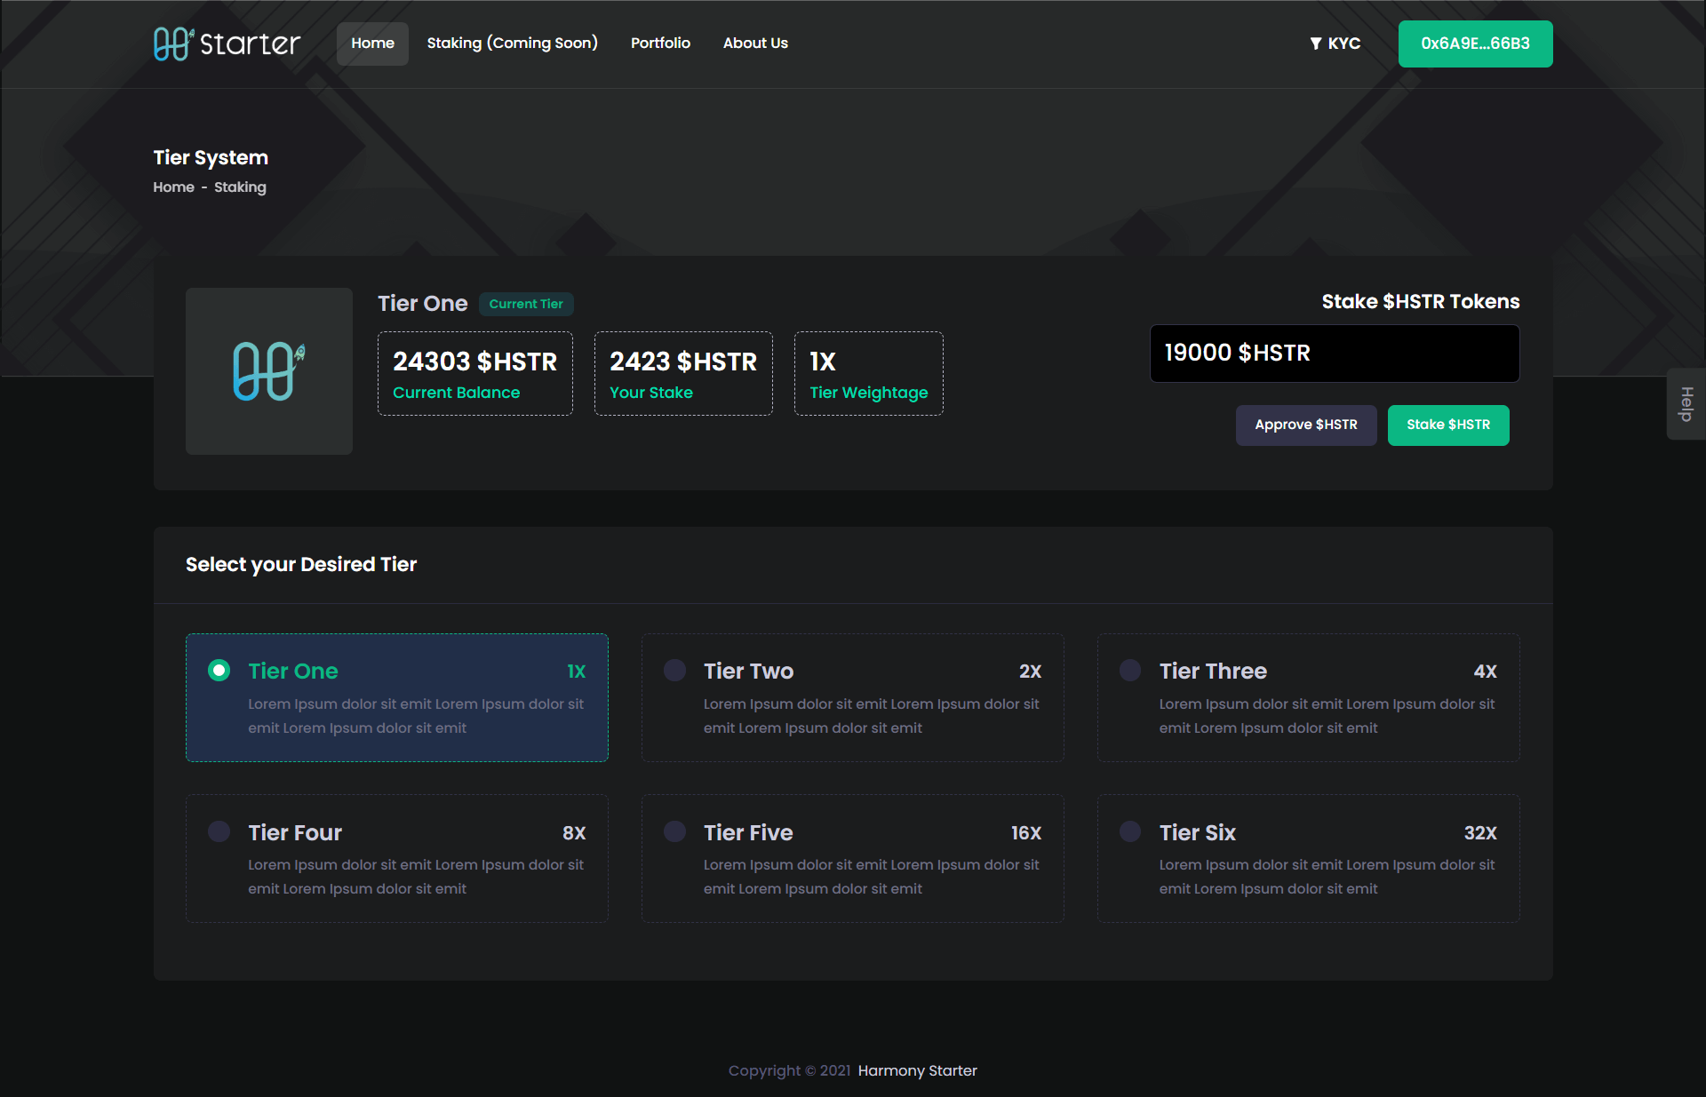Click the Starter logo in header
The image size is (1706, 1097).
(x=227, y=44)
